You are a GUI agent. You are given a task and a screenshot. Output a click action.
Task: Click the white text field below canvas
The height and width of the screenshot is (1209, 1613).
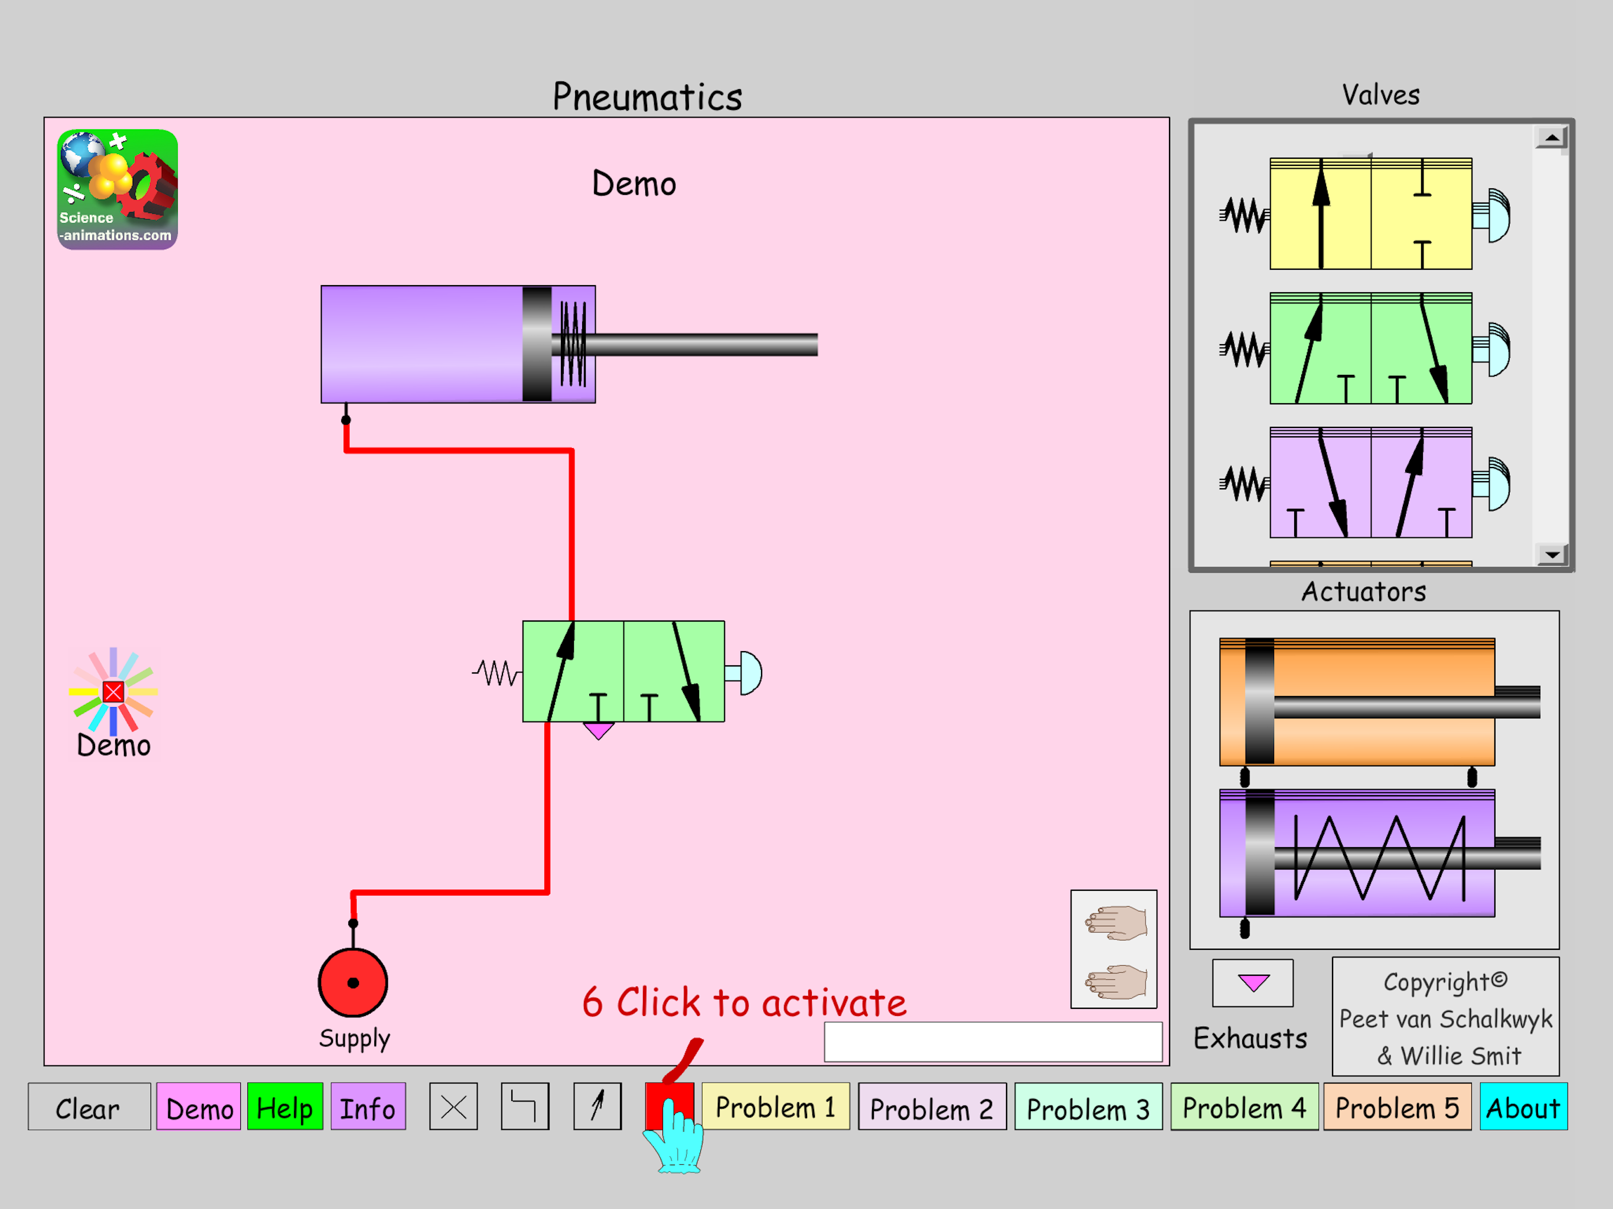(992, 1041)
